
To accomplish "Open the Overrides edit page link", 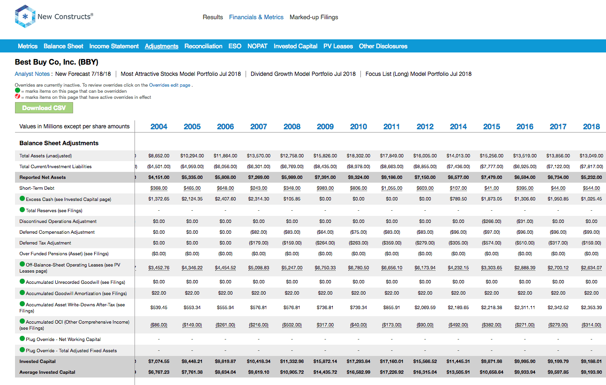I will click(170, 85).
